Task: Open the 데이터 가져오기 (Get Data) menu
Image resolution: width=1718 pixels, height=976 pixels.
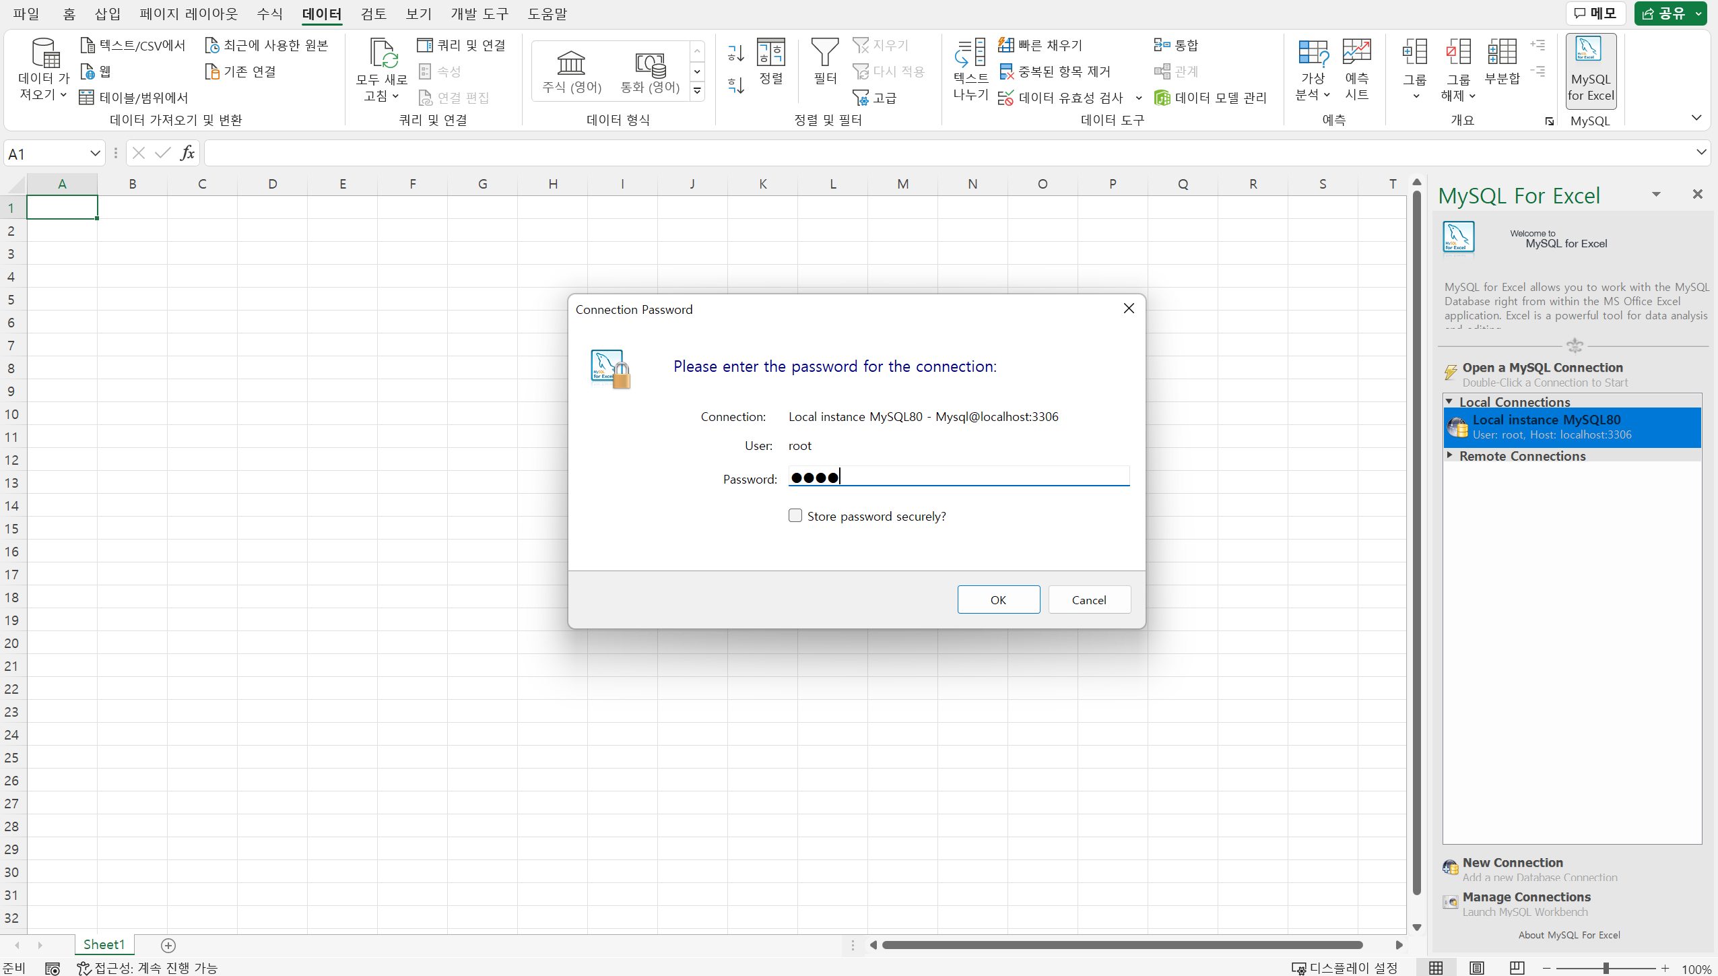Action: [44, 70]
